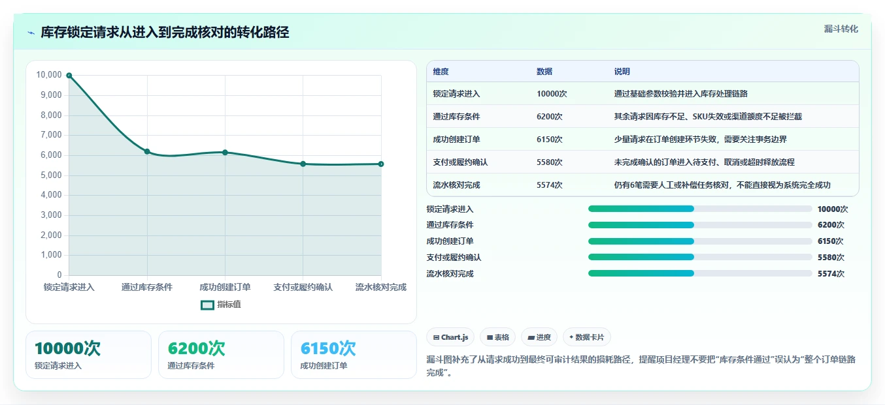Click the trend icon beside the page title
This screenshot has width=885, height=405.
(31, 33)
